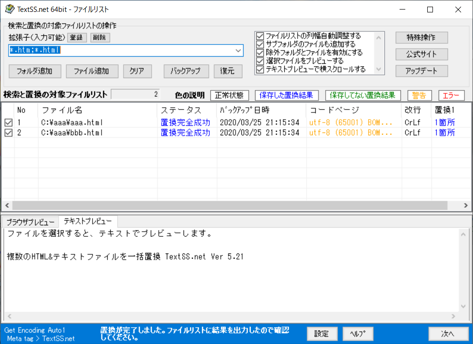Viewport: 473px width, 344px height.
Task: Click the 保存した置換結果 color legend
Action: point(286,95)
